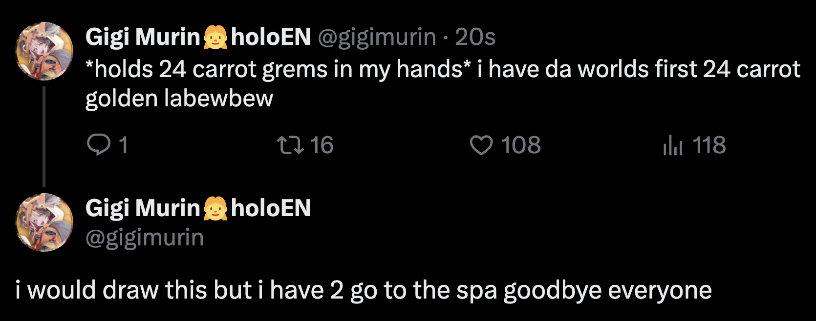Click the @gigimurin handle under the lower name
This screenshot has width=816, height=321.
tap(145, 238)
